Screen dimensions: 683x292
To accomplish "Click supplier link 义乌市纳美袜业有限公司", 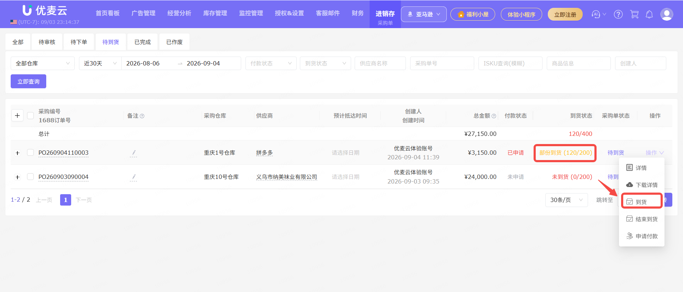I will (286, 177).
